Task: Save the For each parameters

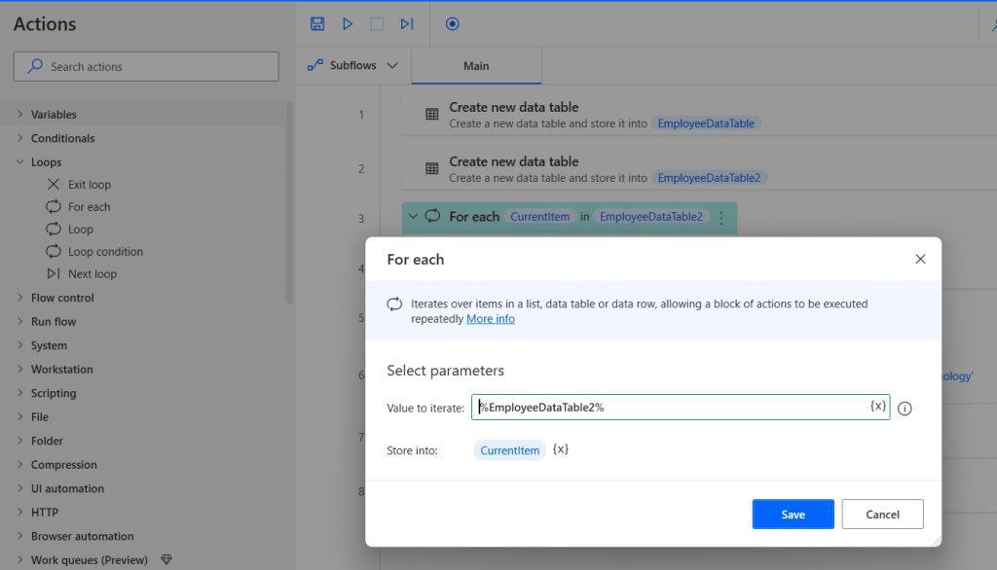Action: [793, 515]
